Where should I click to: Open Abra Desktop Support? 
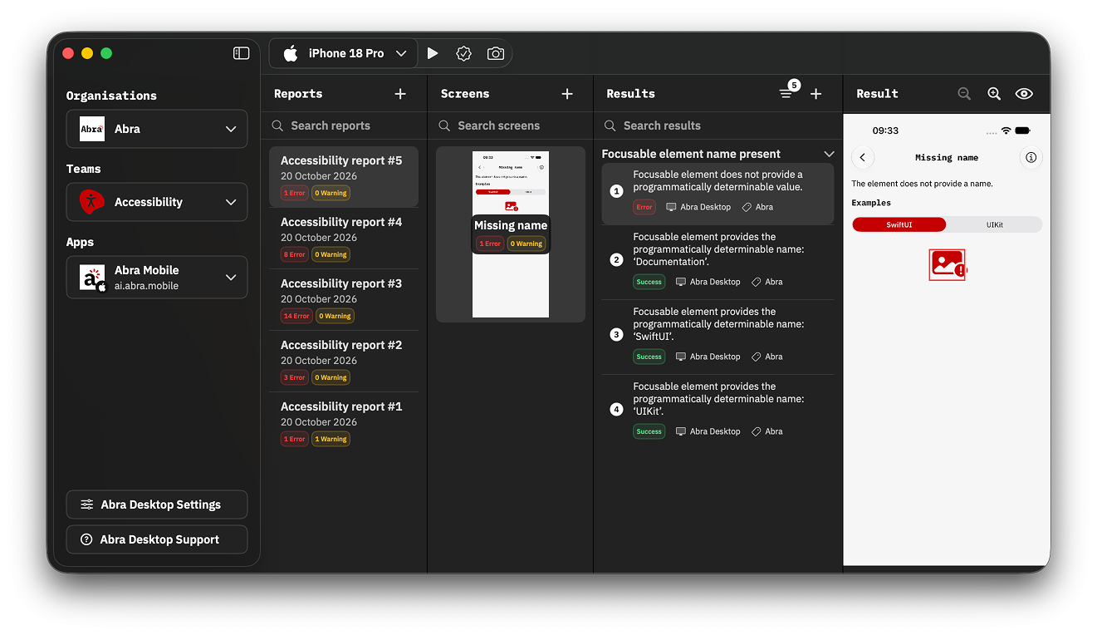tap(157, 539)
